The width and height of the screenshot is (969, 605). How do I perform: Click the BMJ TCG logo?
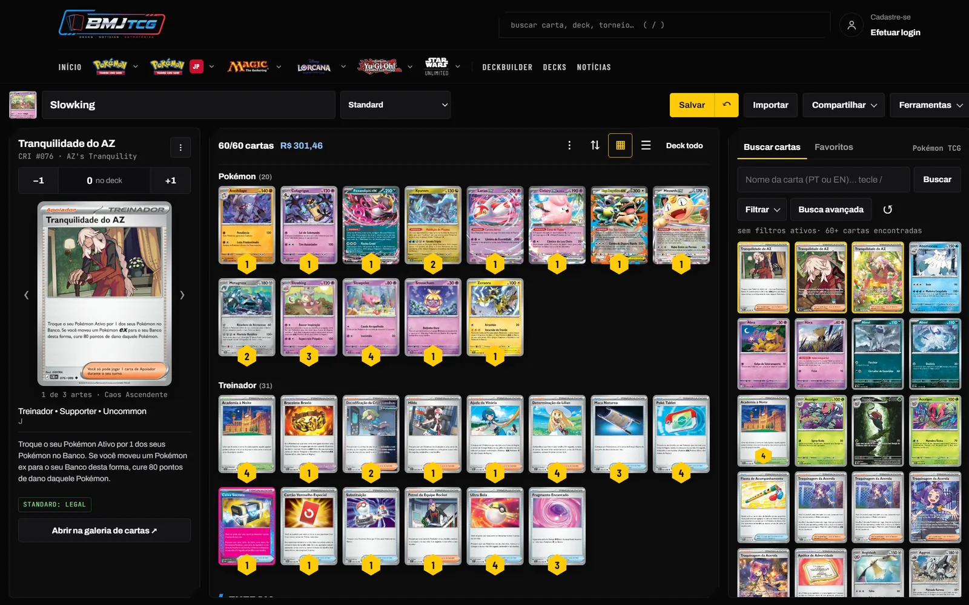coord(111,24)
